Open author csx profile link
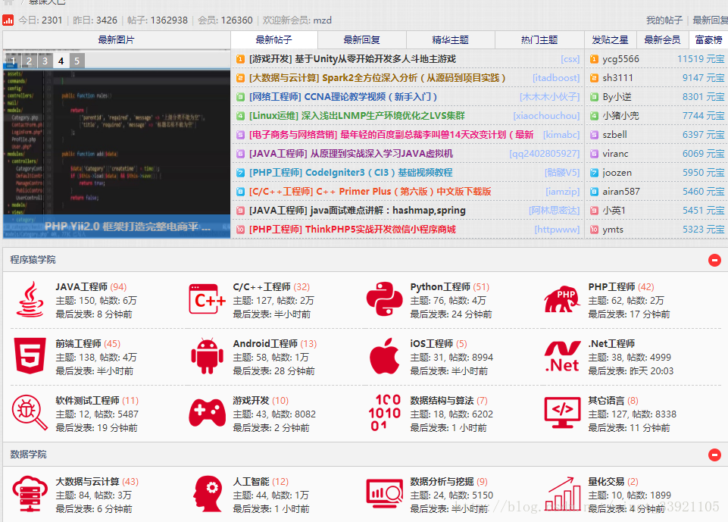 tap(570, 59)
